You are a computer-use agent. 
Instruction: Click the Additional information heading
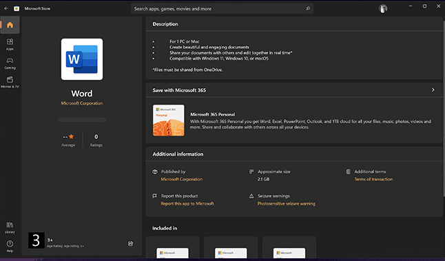click(178, 154)
